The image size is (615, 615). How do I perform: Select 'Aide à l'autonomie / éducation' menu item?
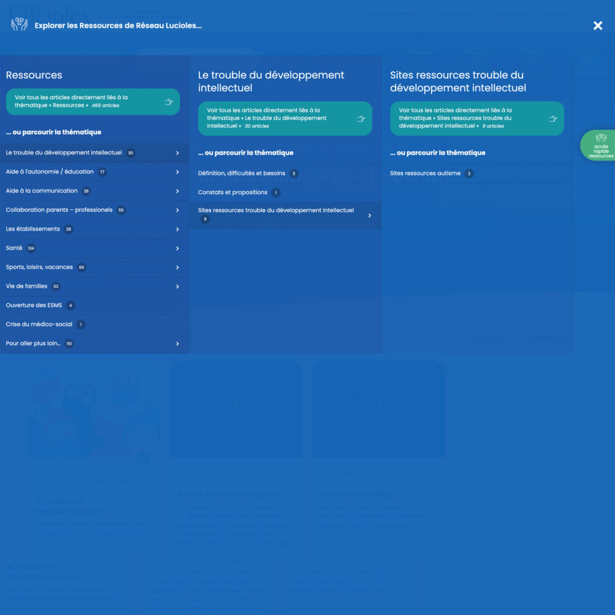point(95,172)
